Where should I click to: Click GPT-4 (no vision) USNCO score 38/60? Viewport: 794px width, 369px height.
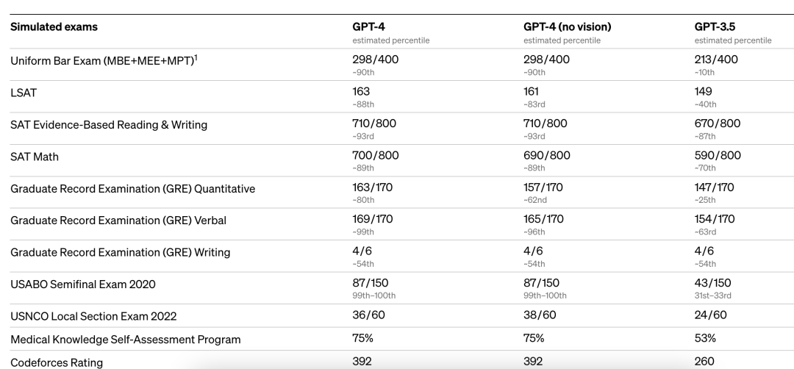click(540, 315)
